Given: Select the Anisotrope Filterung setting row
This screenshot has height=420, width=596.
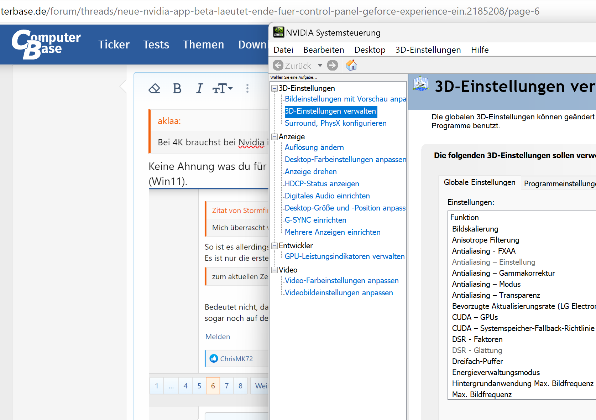Looking at the screenshot, I should [x=522, y=240].
